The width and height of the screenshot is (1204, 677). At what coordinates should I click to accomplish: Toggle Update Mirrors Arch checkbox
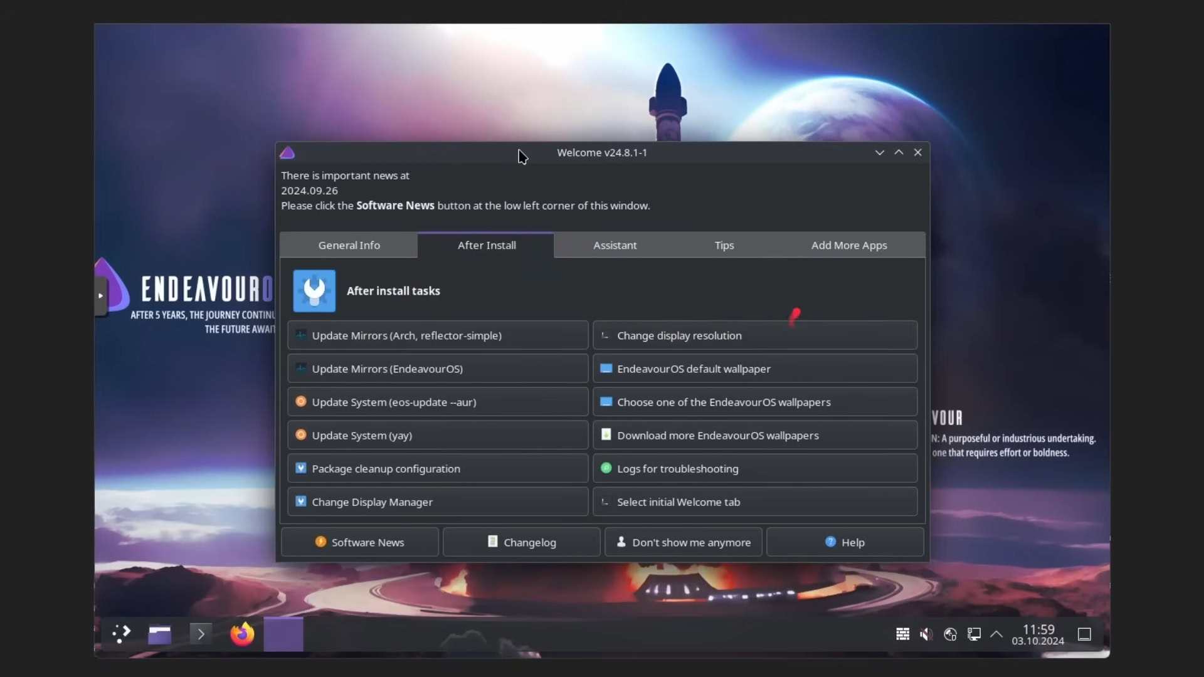pos(301,335)
